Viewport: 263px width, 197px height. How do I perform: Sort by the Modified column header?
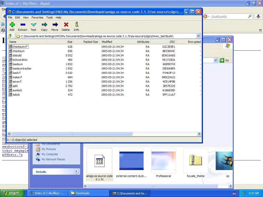(x=112, y=42)
